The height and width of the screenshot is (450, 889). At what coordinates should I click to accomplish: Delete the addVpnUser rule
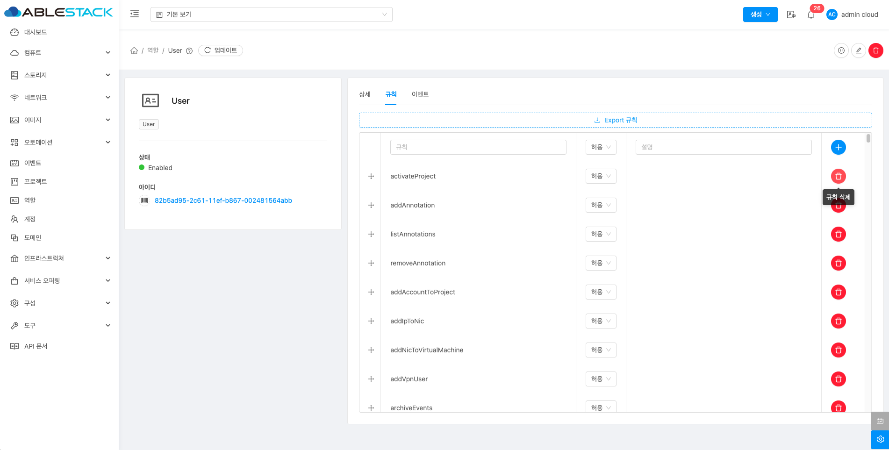tap(838, 379)
